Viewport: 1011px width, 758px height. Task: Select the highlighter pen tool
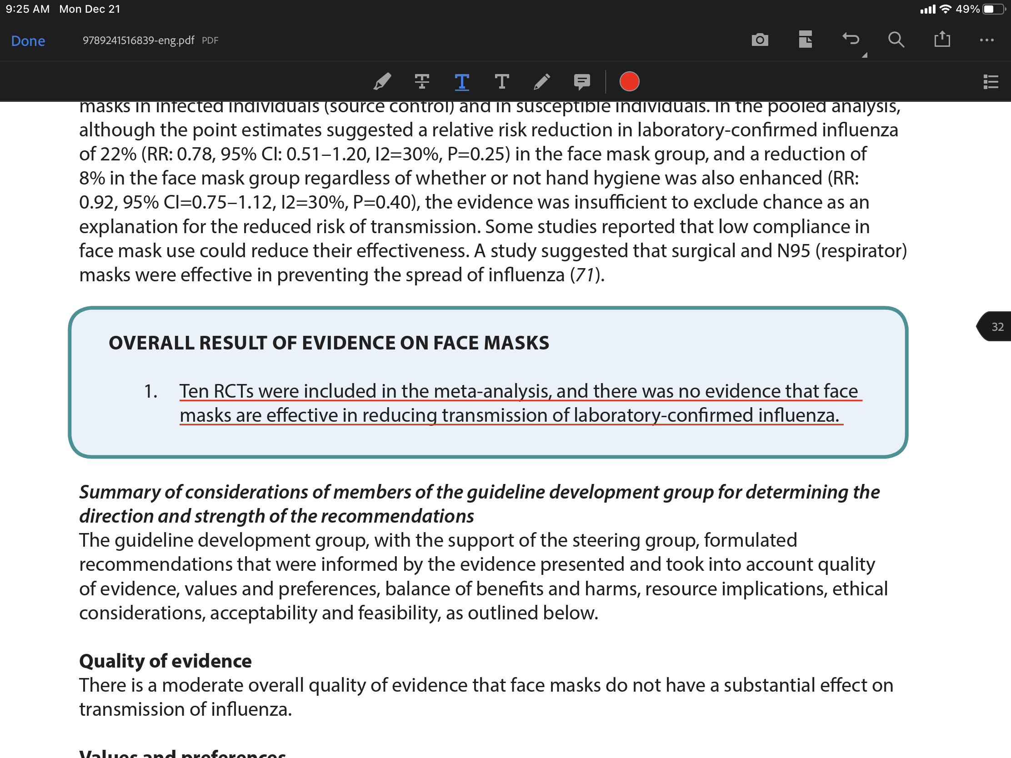(382, 82)
